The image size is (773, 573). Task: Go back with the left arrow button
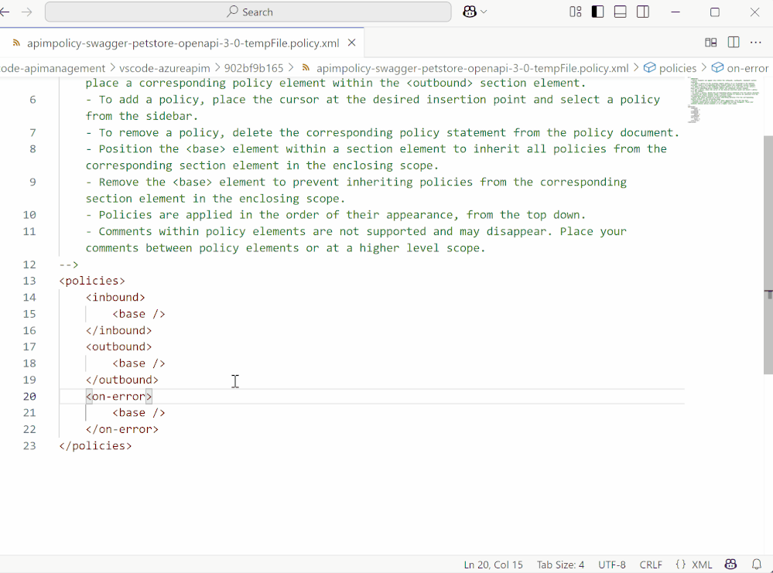point(5,12)
